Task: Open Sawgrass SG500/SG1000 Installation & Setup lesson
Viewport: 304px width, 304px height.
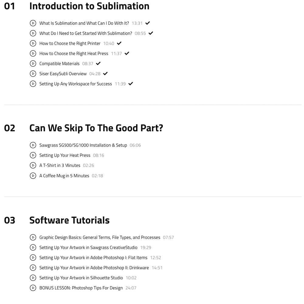Action: point(83,145)
